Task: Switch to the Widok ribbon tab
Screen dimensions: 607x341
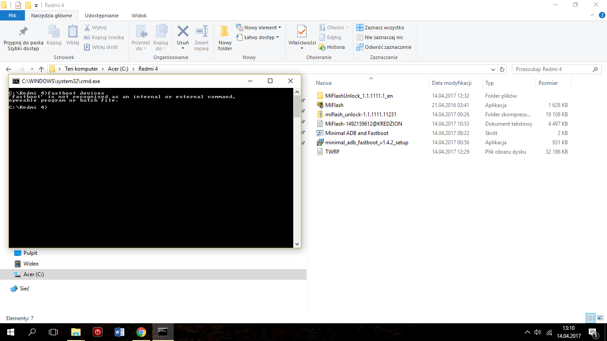Action: pos(139,16)
